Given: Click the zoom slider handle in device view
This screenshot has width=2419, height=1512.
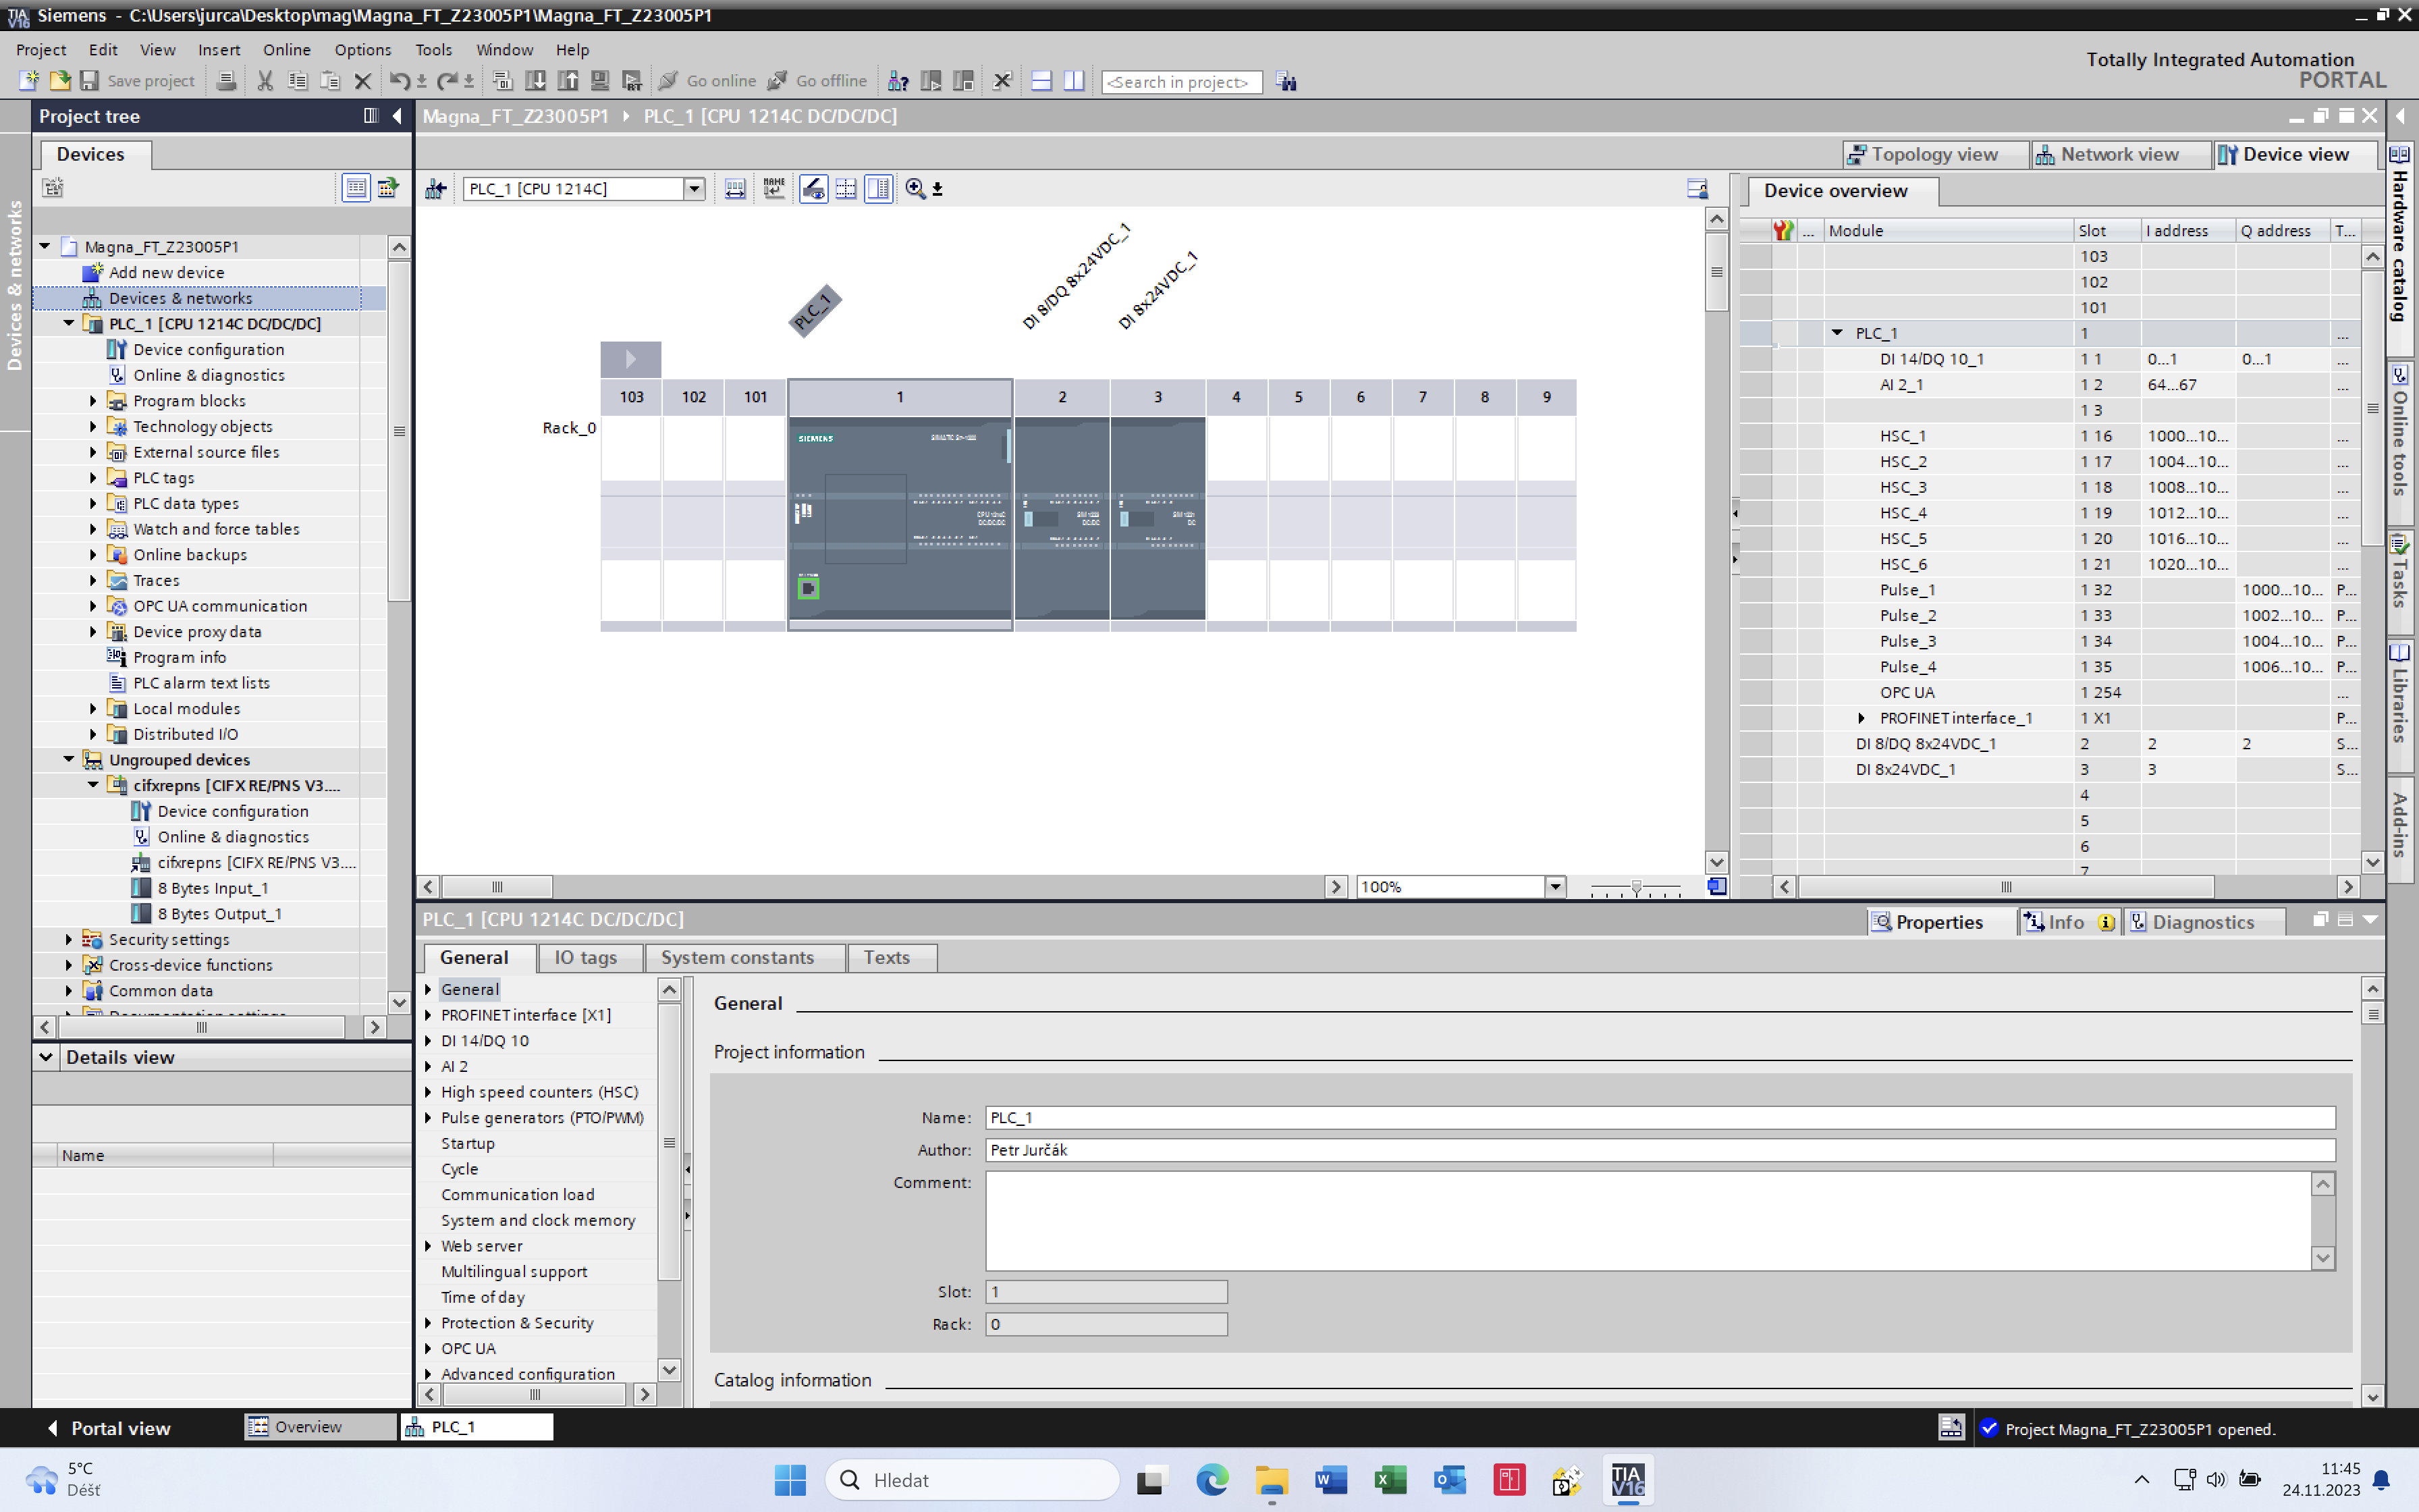Looking at the screenshot, I should 1636,887.
